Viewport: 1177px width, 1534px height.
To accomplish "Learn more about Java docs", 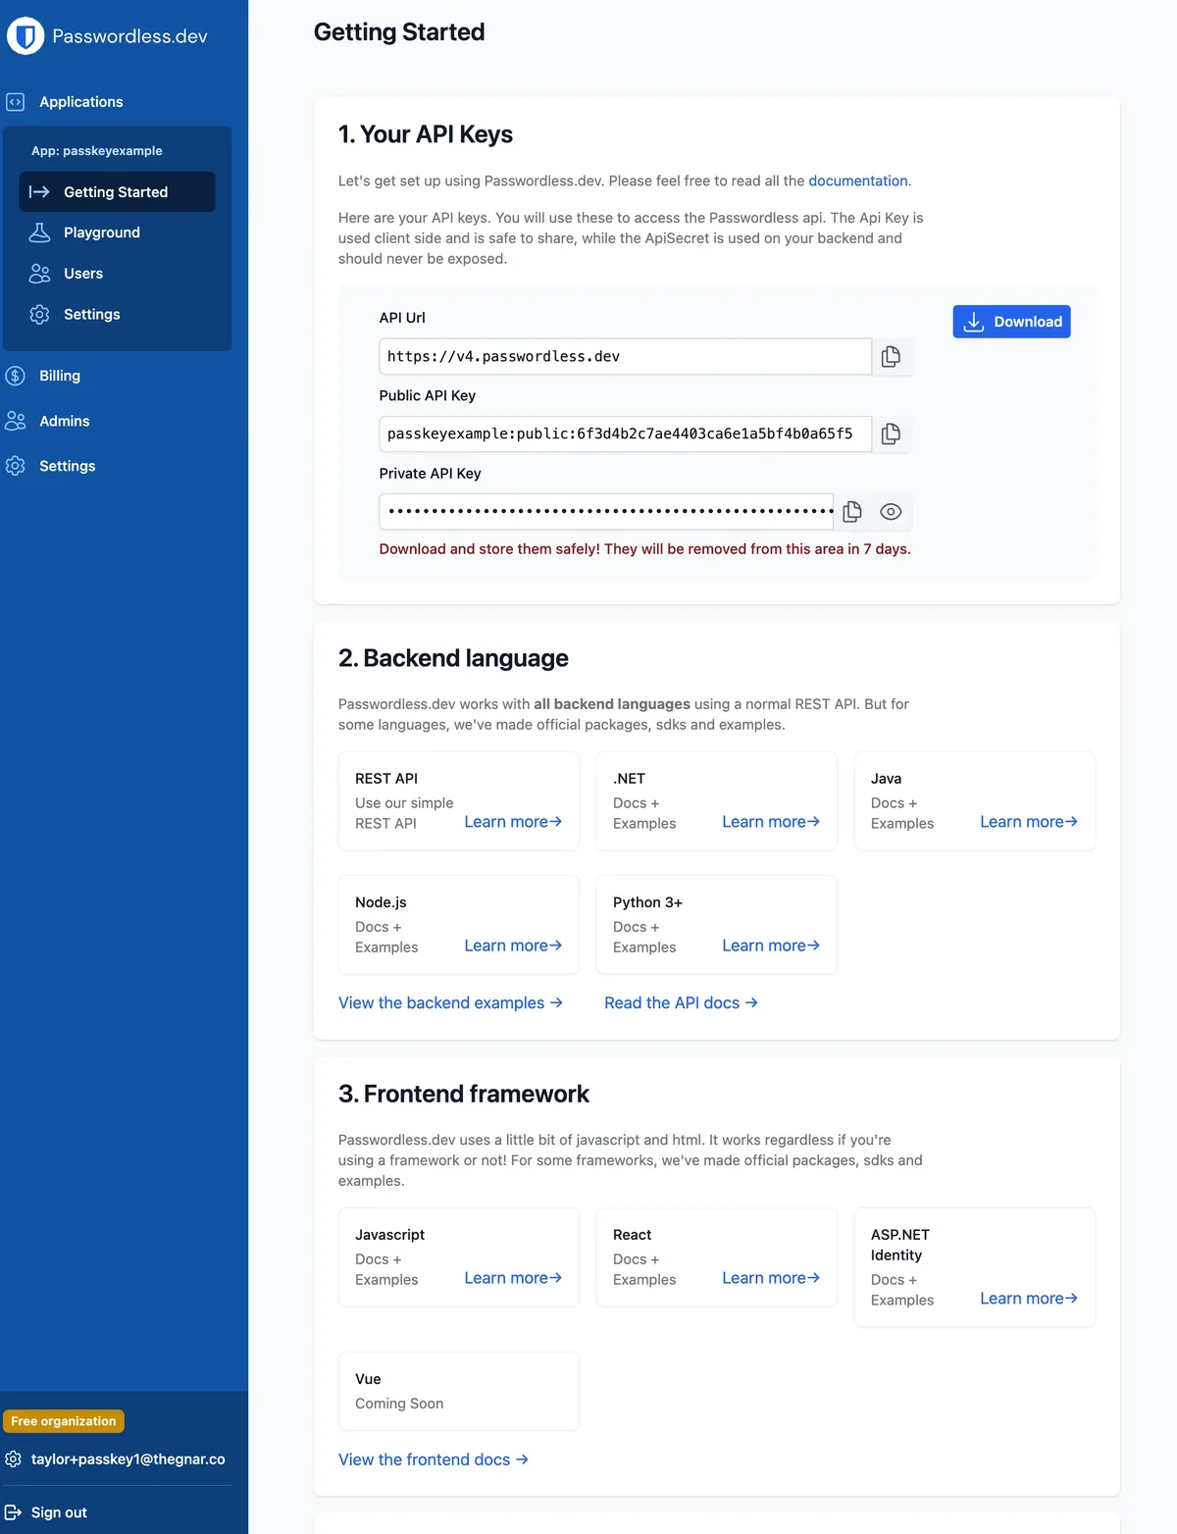I will coord(1029,822).
